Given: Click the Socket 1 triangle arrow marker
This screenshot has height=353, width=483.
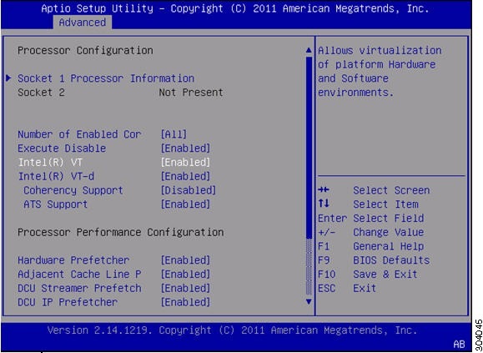Looking at the screenshot, I should coord(8,78).
